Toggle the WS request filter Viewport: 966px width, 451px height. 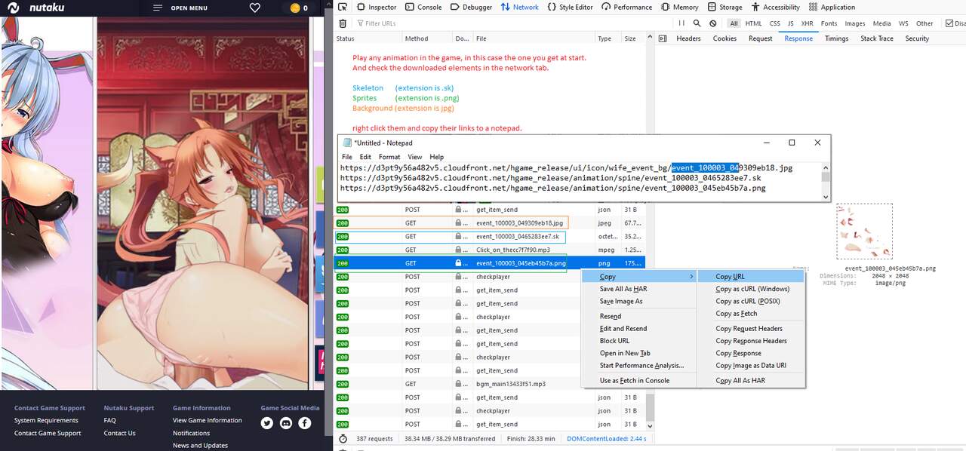click(903, 23)
